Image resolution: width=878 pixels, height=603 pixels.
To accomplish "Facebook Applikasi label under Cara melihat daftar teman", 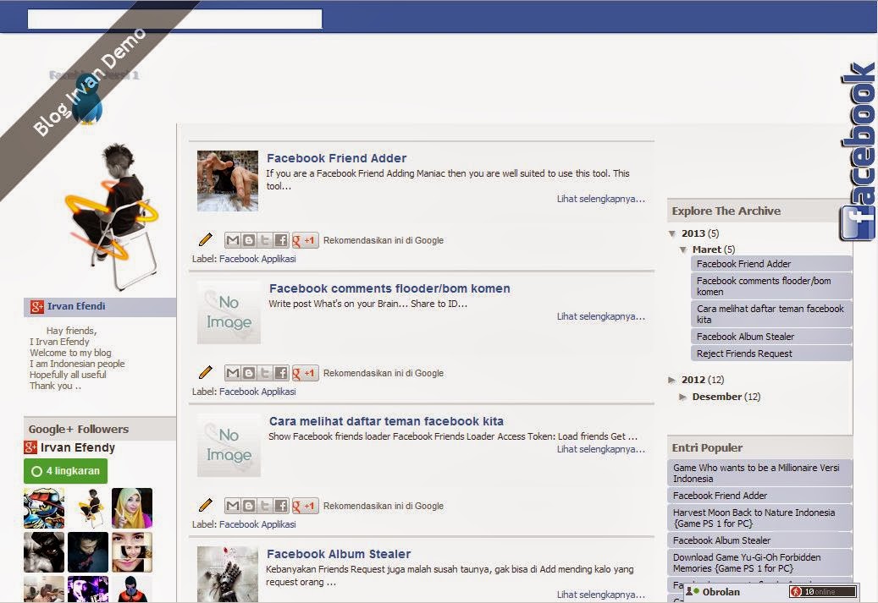I will point(257,524).
